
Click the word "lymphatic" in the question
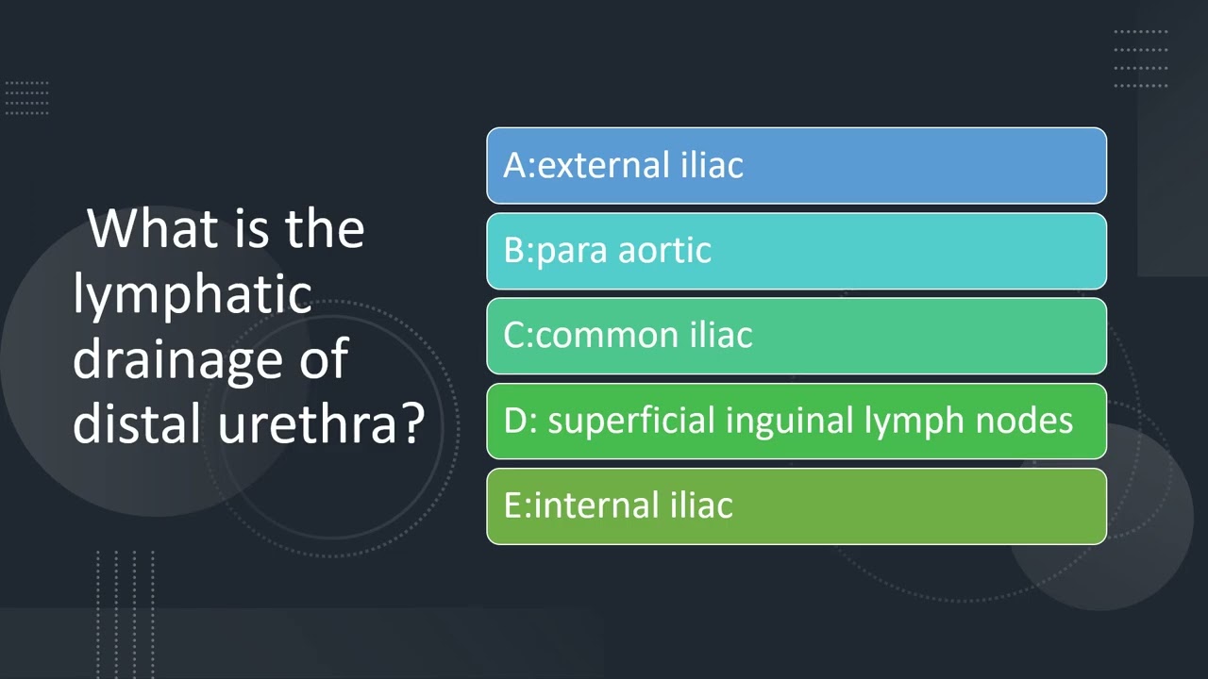[192, 295]
